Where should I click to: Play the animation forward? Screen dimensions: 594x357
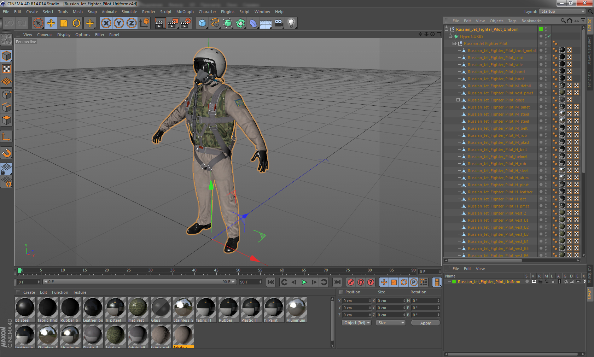tap(304, 282)
